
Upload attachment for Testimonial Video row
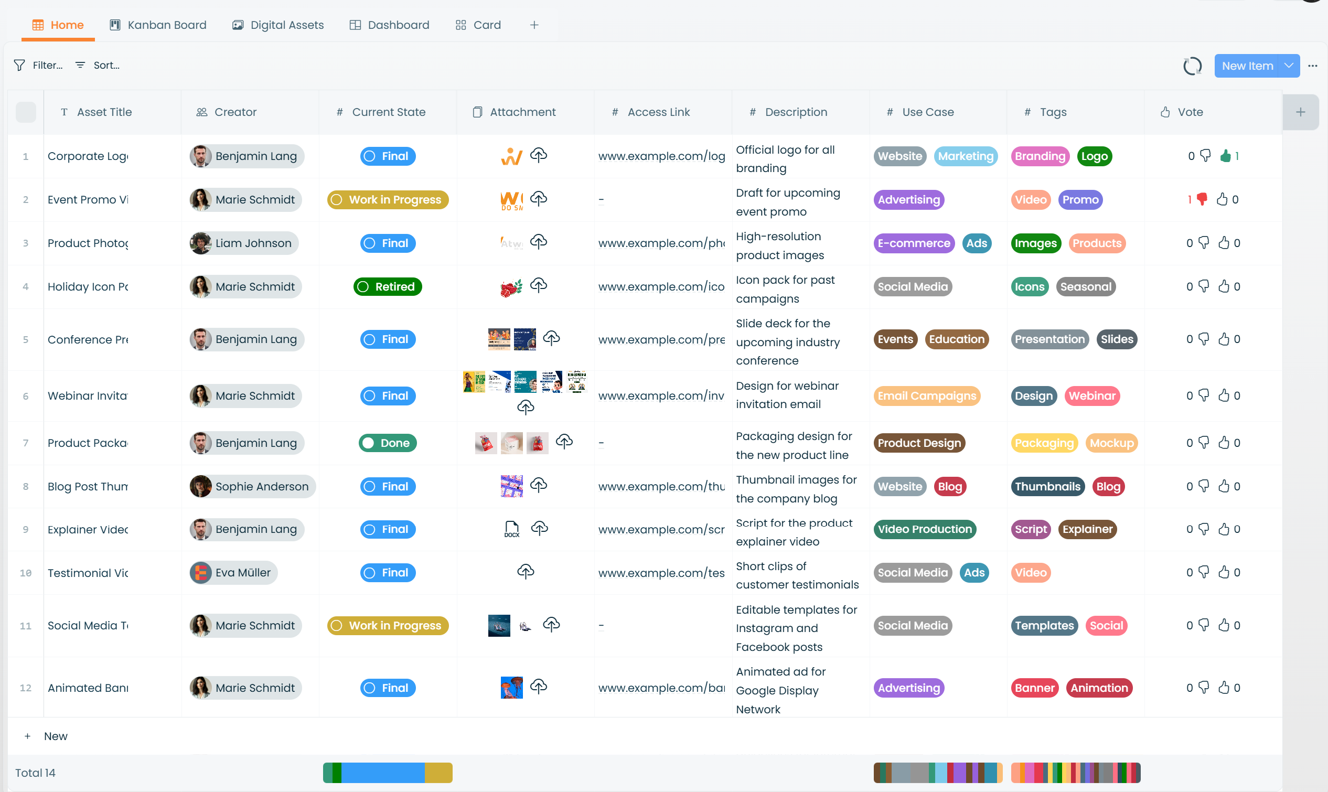click(526, 572)
